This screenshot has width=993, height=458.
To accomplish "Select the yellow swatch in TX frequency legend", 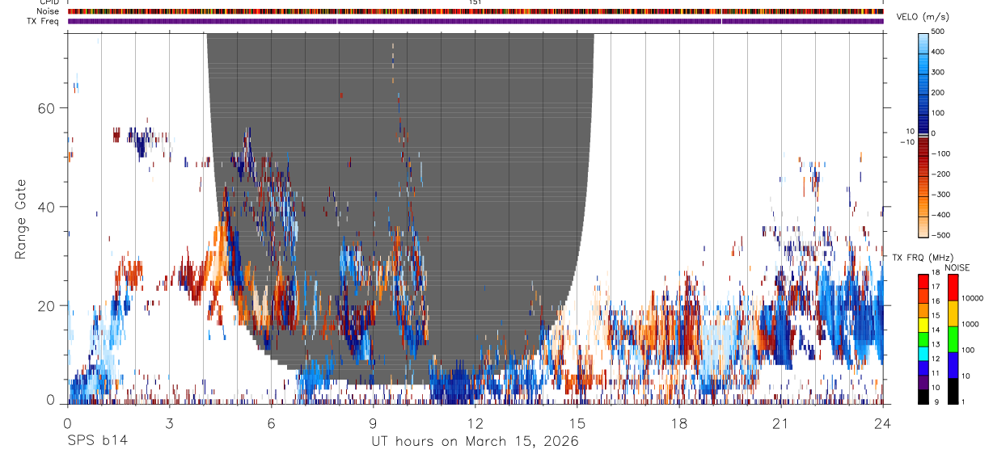I will point(923,325).
